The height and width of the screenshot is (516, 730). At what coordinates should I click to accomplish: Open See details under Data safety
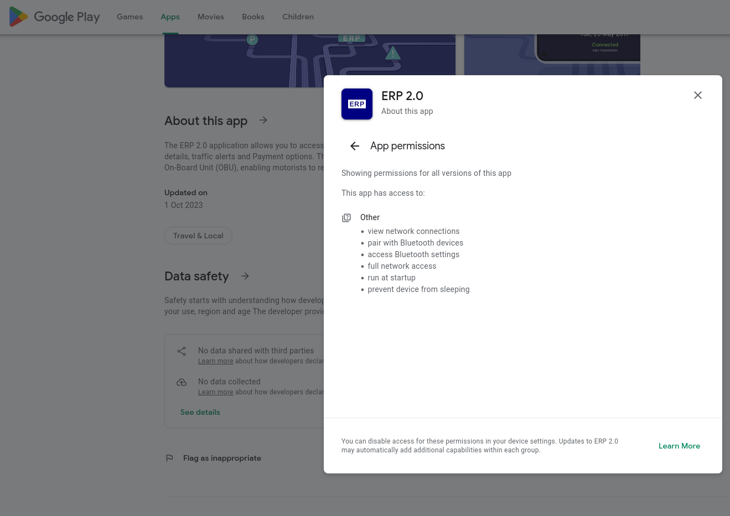click(200, 412)
